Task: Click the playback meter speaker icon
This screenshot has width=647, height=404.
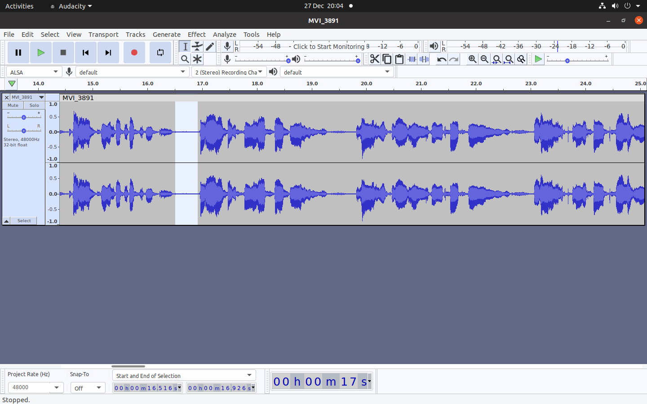Action: pyautogui.click(x=434, y=46)
